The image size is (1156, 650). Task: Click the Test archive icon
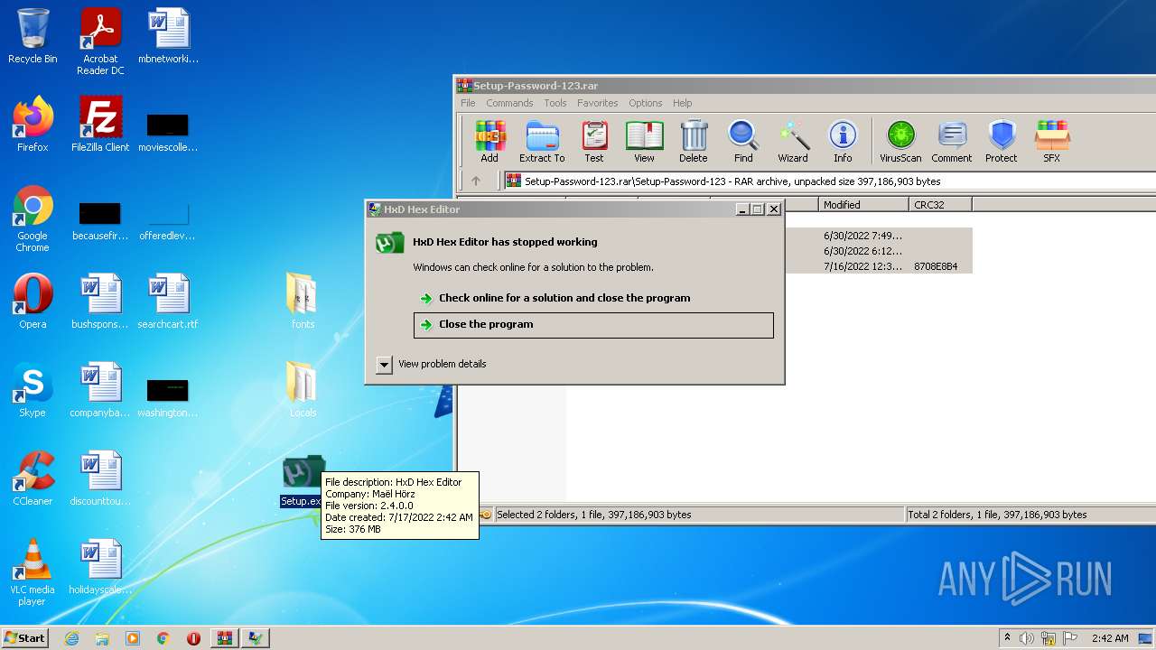point(593,142)
